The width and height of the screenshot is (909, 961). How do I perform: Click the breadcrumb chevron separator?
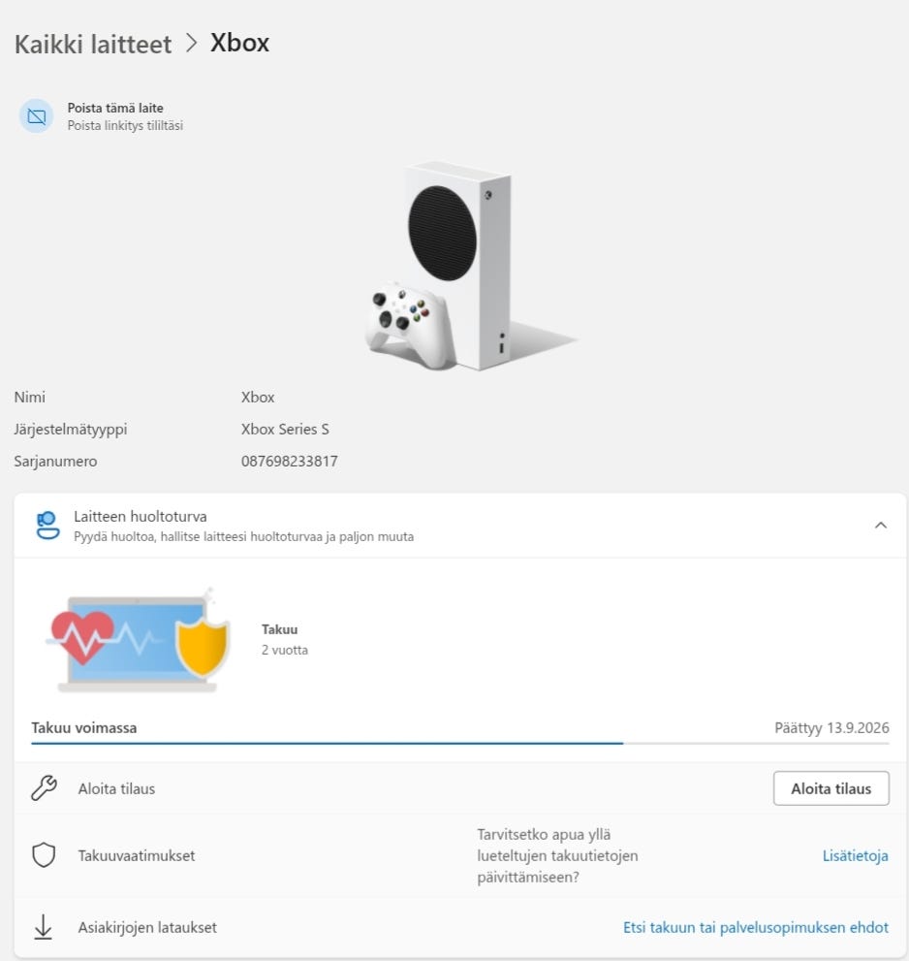pyautogui.click(x=191, y=44)
